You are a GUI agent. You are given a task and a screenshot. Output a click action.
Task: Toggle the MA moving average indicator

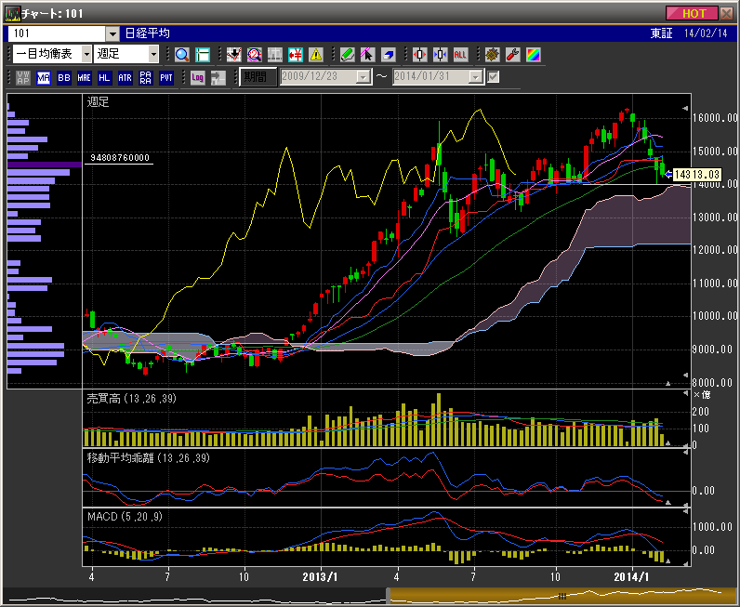[44, 77]
